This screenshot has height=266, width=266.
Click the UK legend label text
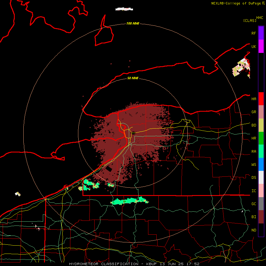coord(254,46)
